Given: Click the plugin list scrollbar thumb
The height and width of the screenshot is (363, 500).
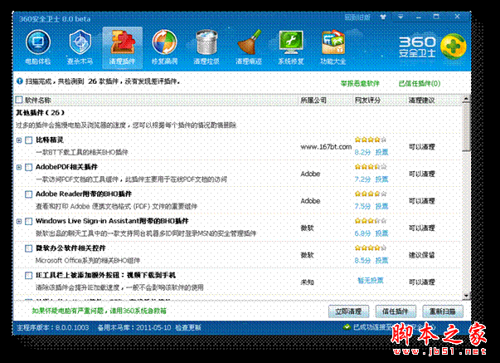Looking at the screenshot, I should tap(466, 127).
